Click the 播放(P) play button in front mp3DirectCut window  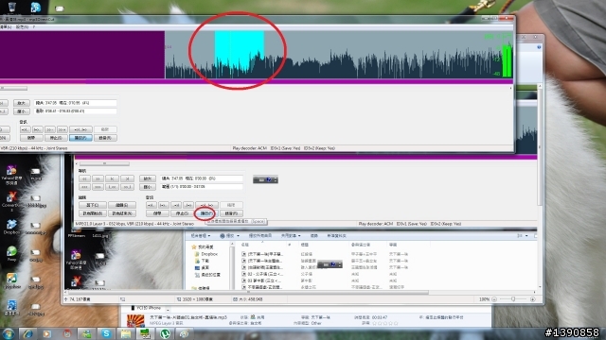tap(80, 138)
